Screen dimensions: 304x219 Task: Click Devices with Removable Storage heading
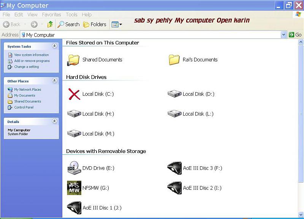pos(106,151)
